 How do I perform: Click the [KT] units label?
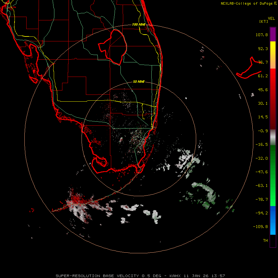264,21
